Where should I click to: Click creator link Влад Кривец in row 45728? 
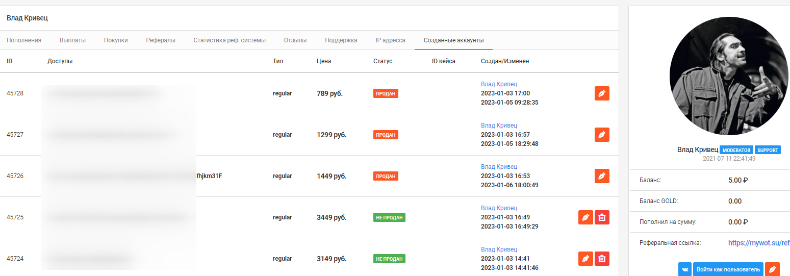pos(499,84)
